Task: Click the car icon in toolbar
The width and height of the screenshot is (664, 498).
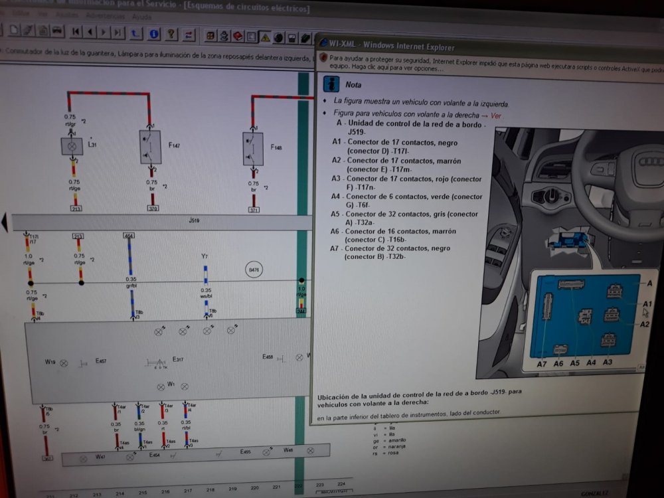Action: point(57,31)
